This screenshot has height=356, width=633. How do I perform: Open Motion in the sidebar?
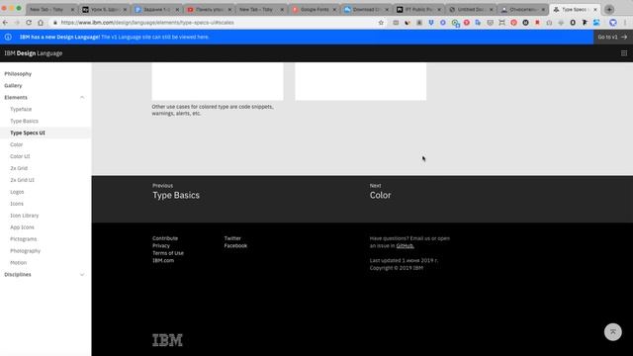coord(19,262)
